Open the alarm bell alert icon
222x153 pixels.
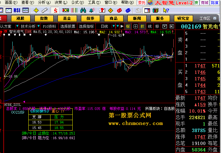92,10
